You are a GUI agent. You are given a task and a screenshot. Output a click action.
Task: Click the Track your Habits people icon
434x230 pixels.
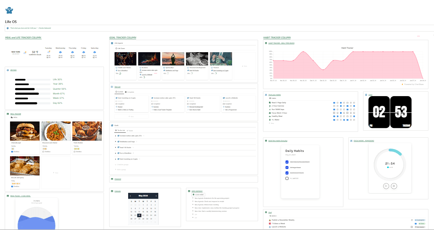(266, 95)
